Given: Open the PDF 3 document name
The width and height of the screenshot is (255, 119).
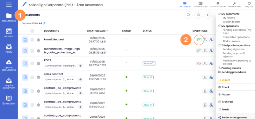Looking at the screenshot, I should pyautogui.click(x=47, y=60).
